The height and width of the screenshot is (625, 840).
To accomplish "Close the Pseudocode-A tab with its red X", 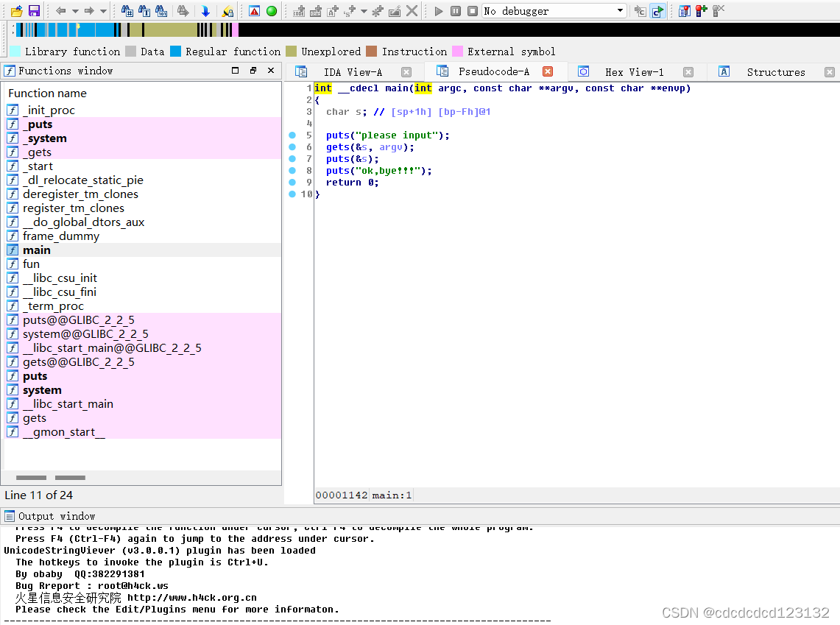I will pyautogui.click(x=548, y=71).
